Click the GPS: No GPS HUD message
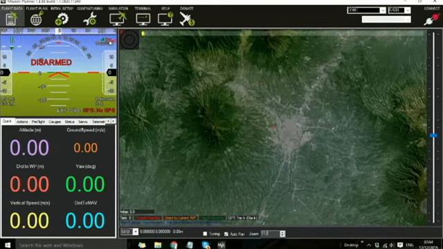Screen dimensions: 443x249 (x=99, y=111)
